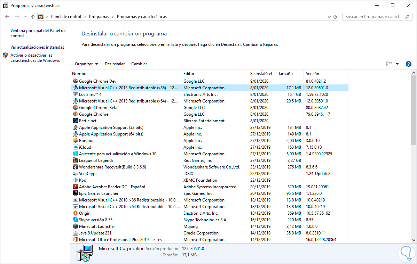This screenshot has width=417, height=264.
Task: Open Ver actualizaciones instaladas link
Action: tap(37, 47)
